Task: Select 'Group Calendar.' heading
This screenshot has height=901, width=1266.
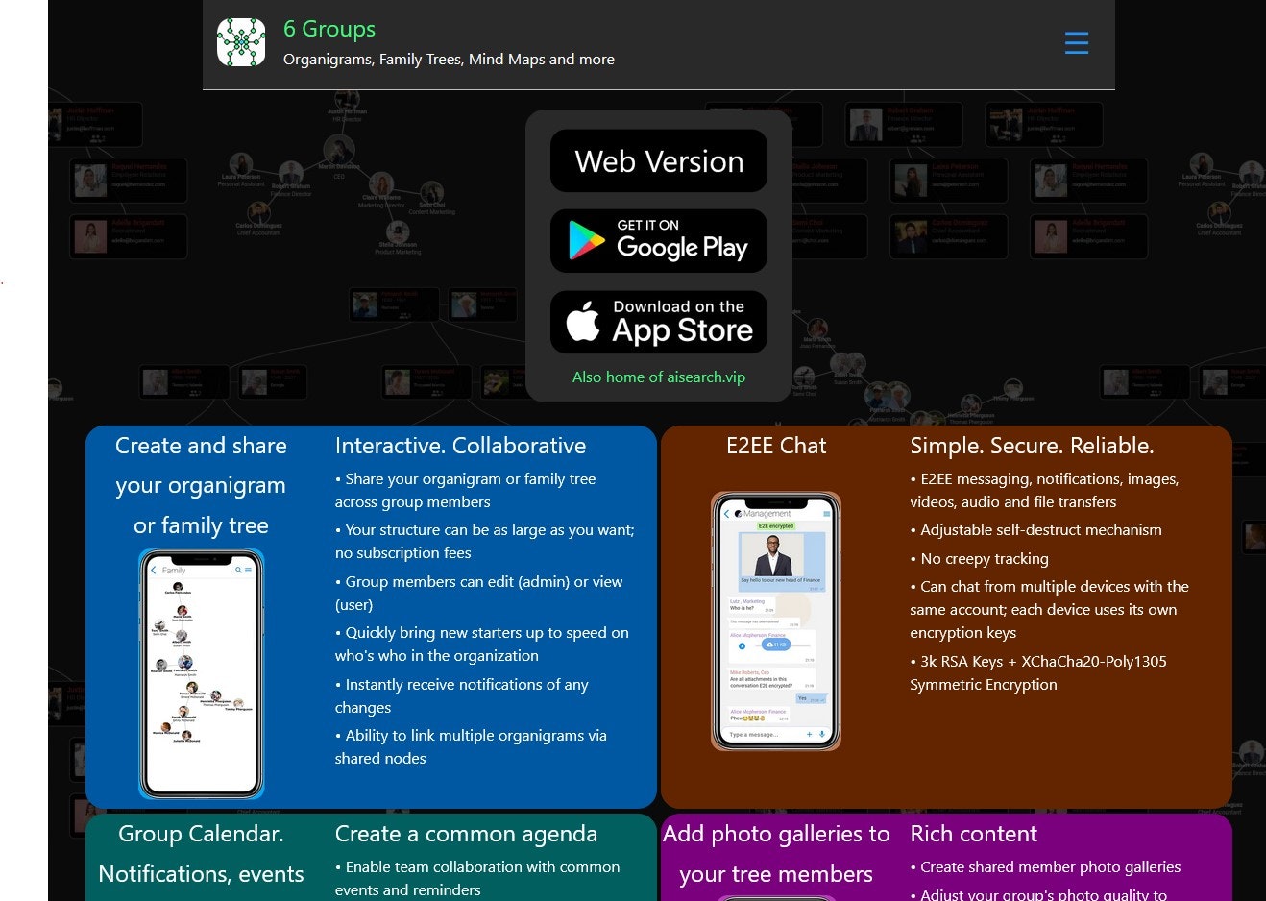Action: [201, 834]
